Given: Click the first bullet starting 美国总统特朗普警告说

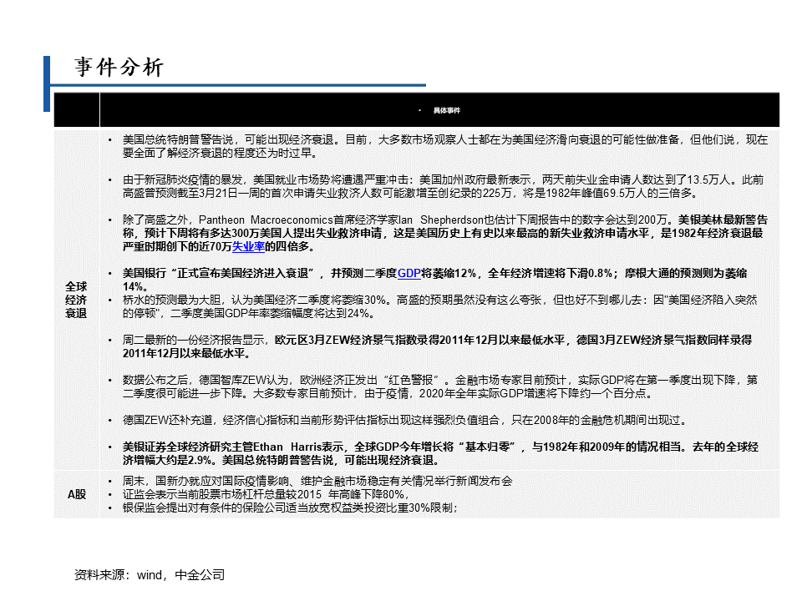Looking at the screenshot, I should coord(445,147).
